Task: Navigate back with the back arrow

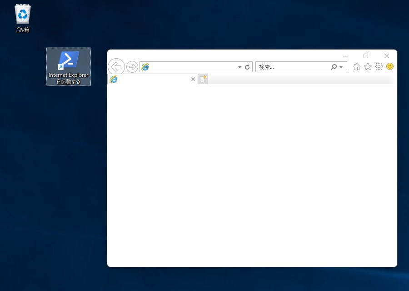Action: [116, 66]
